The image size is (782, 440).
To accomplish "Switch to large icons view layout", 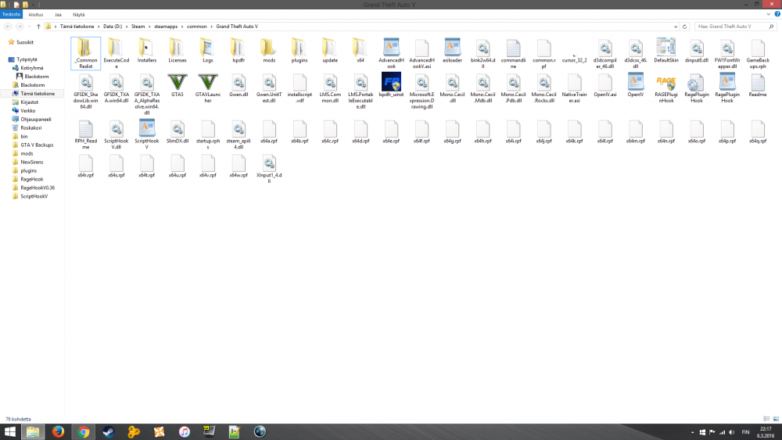I will 776,419.
